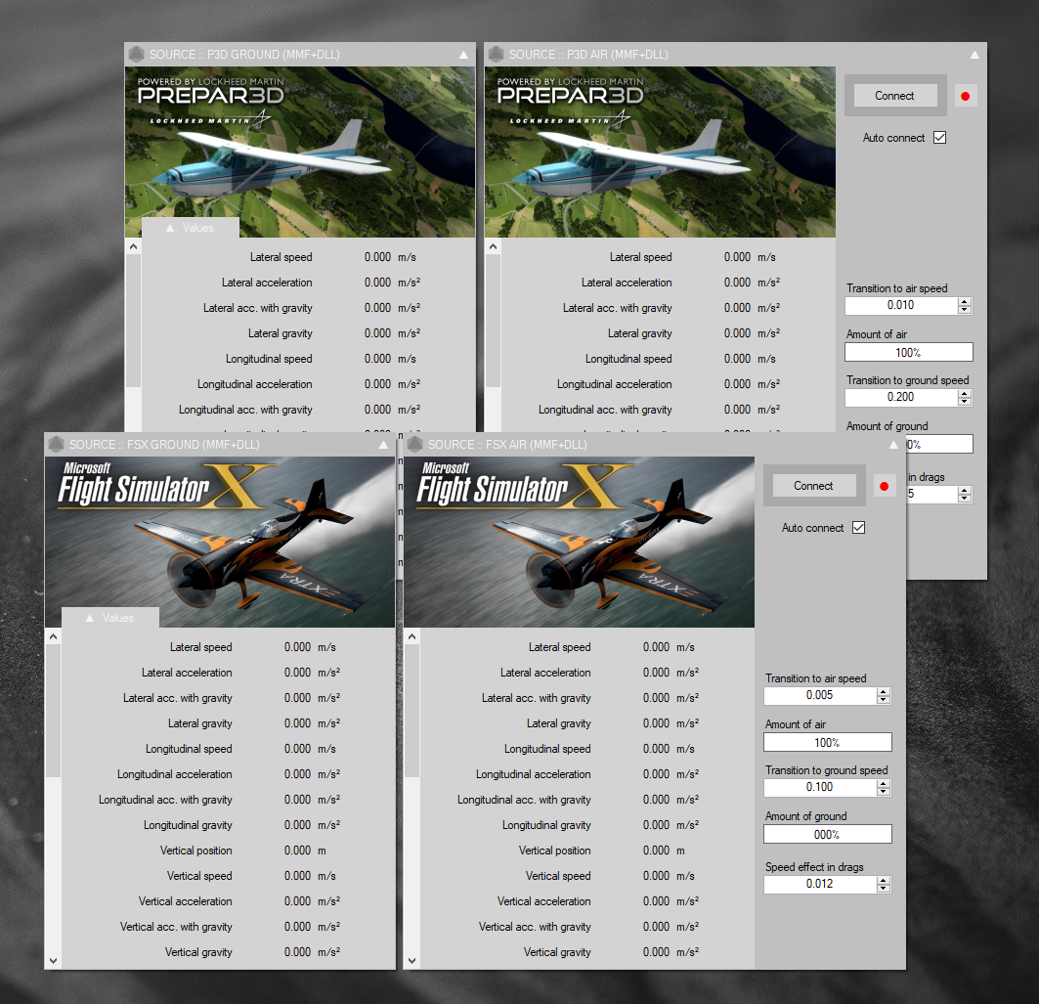
Task: Collapse the P3D GROUND panel with its title arrow
Action: point(464,56)
